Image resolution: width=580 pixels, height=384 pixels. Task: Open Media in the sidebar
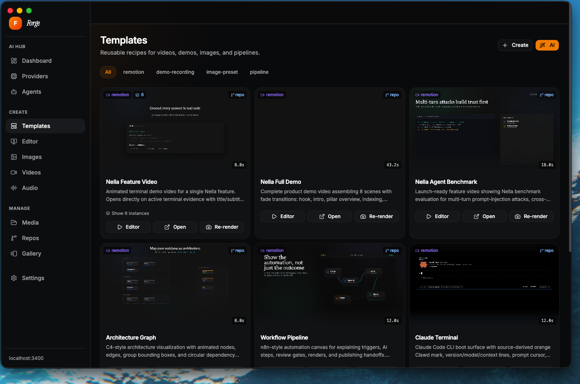pyautogui.click(x=45, y=223)
